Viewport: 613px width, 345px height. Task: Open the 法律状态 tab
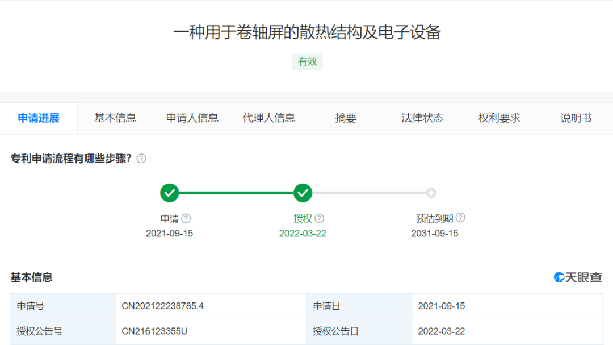(x=422, y=118)
